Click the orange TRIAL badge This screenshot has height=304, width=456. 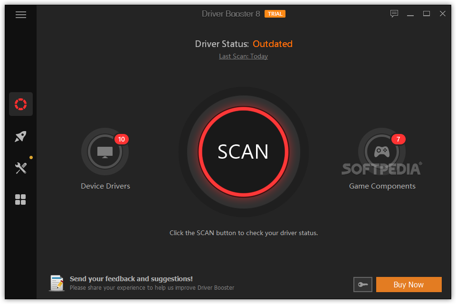pyautogui.click(x=275, y=14)
